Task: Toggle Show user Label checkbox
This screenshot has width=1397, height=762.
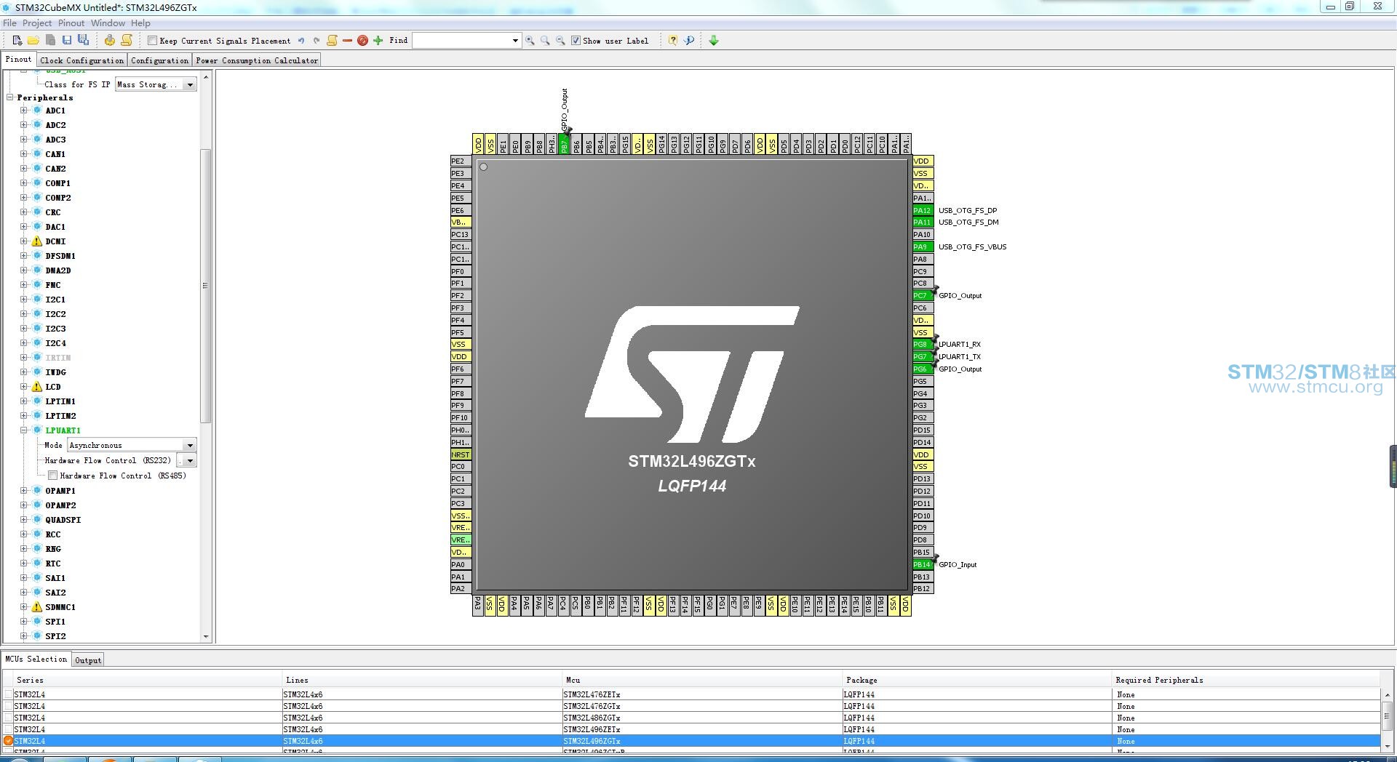Action: 576,41
